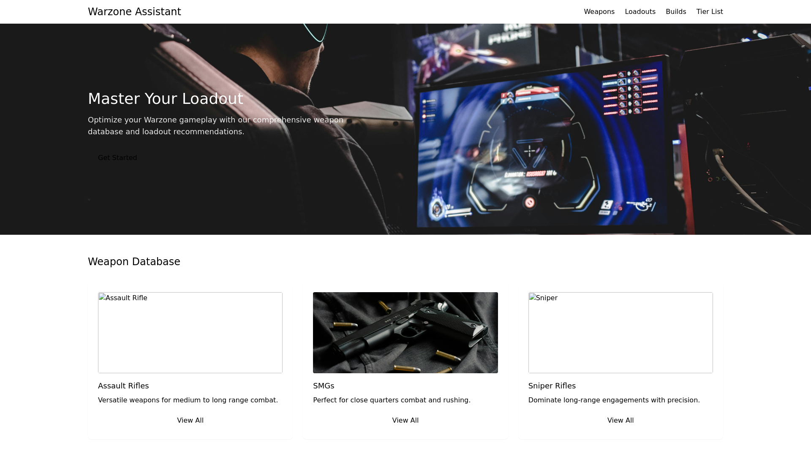
Task: Select the Assault Rifles card heading
Action: [123, 385]
